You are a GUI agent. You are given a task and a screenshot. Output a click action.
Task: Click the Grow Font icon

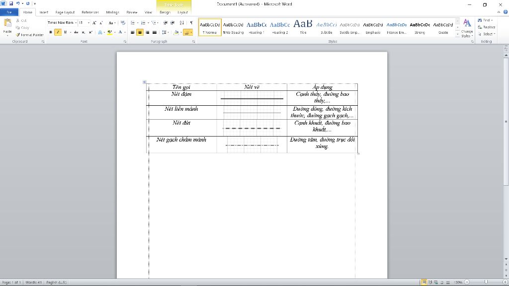pos(94,23)
